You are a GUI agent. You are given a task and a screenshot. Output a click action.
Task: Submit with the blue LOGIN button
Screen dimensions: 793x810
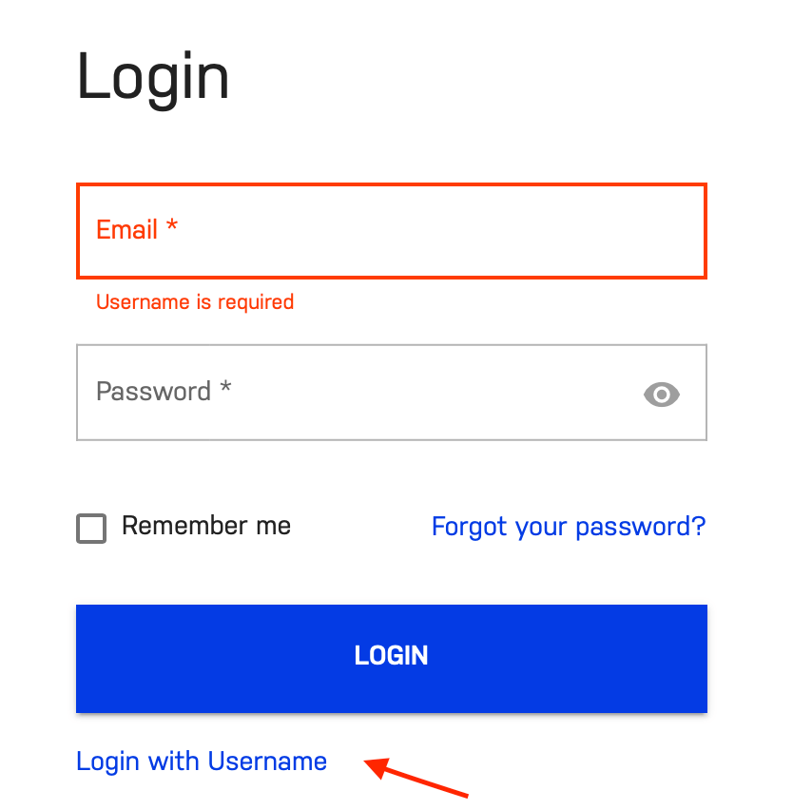tap(392, 659)
